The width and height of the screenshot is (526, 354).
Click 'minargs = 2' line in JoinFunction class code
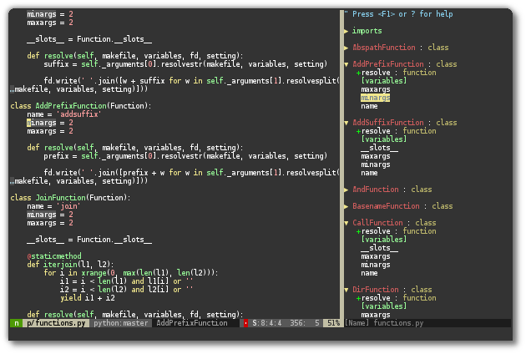point(50,215)
